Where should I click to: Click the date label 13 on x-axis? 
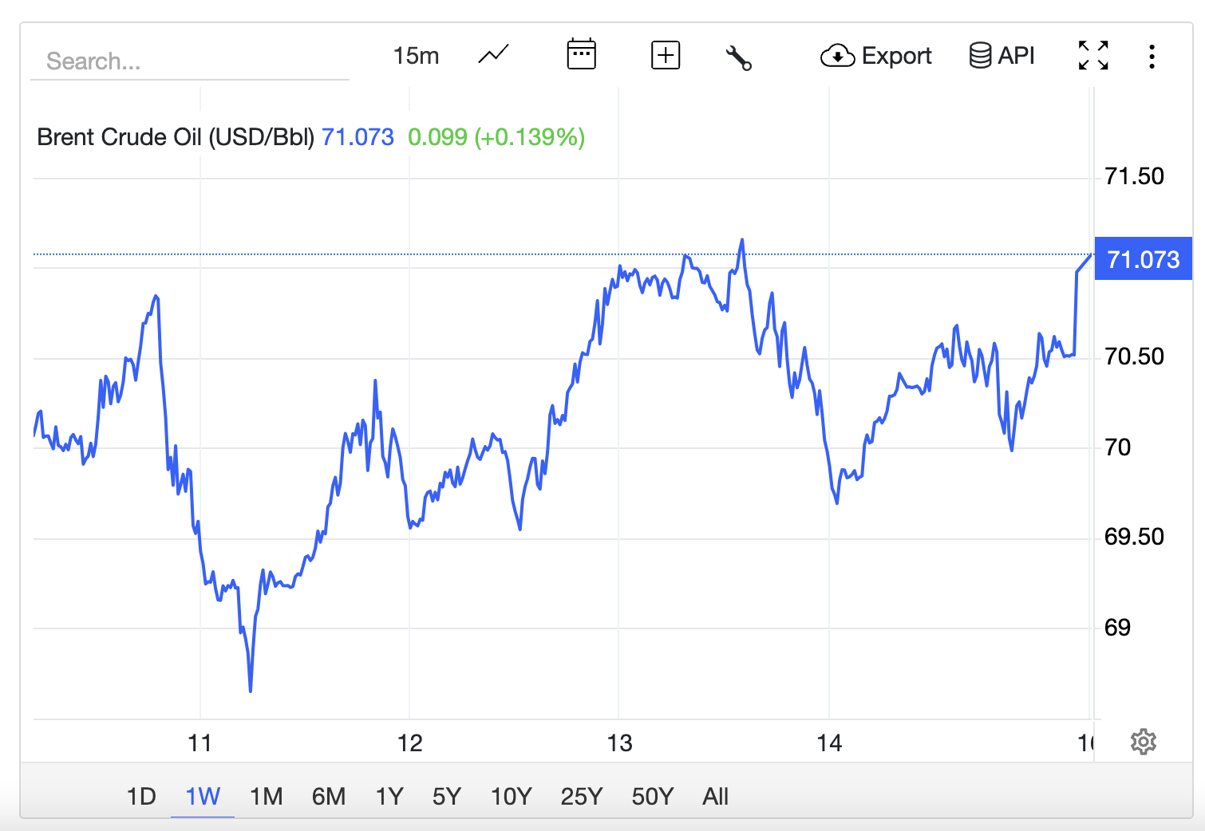tap(619, 743)
